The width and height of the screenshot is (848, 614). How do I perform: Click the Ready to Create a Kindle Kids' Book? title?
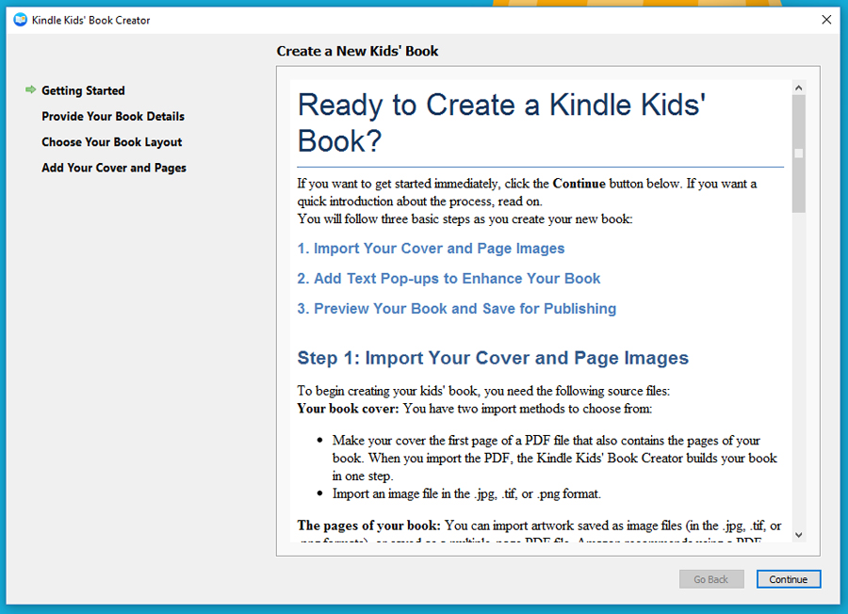click(501, 122)
